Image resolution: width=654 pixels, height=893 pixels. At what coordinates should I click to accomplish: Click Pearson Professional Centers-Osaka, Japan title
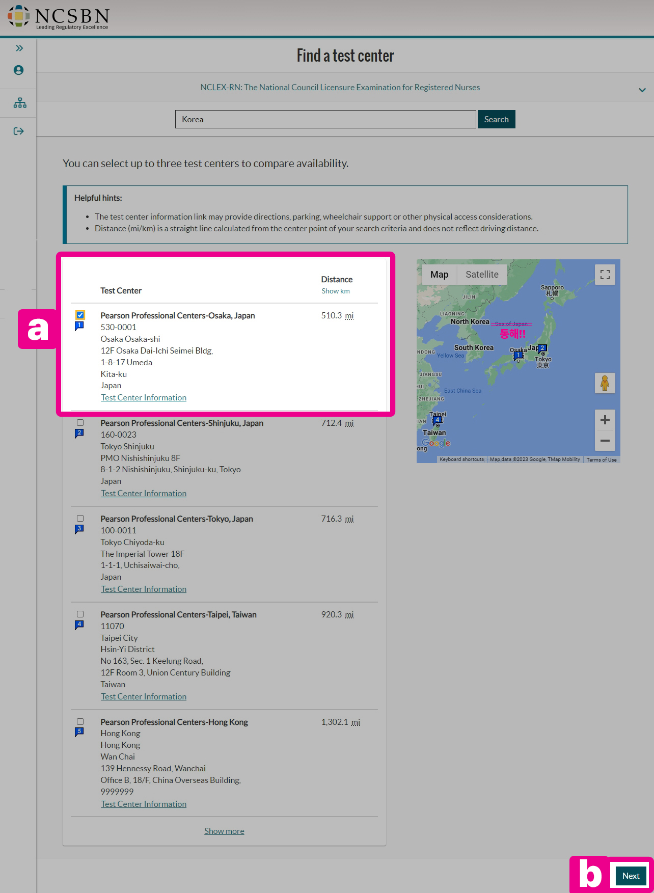178,315
